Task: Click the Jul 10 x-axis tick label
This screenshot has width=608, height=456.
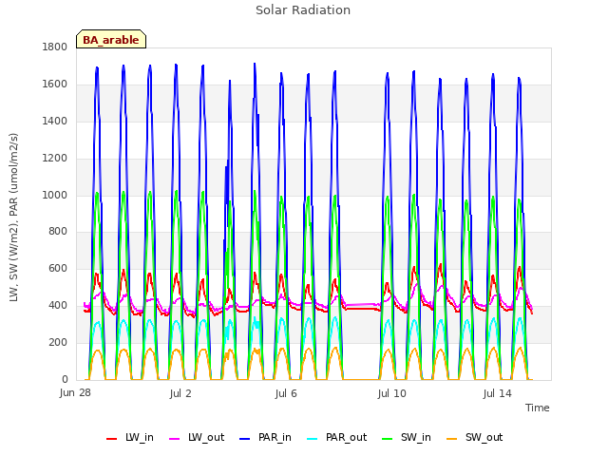Action: (391, 393)
